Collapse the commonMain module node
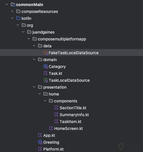Image resolution: width=143 pixels, height=152 pixels. tap(7, 4)
